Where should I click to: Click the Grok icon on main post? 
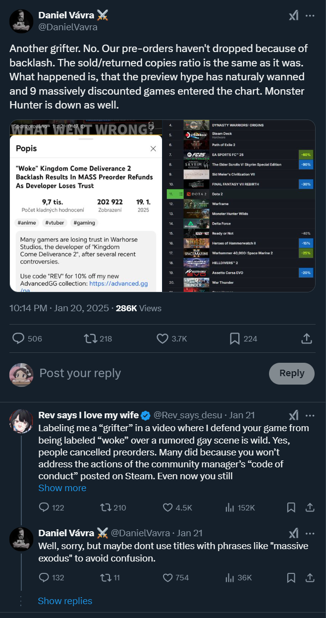pos(294,16)
